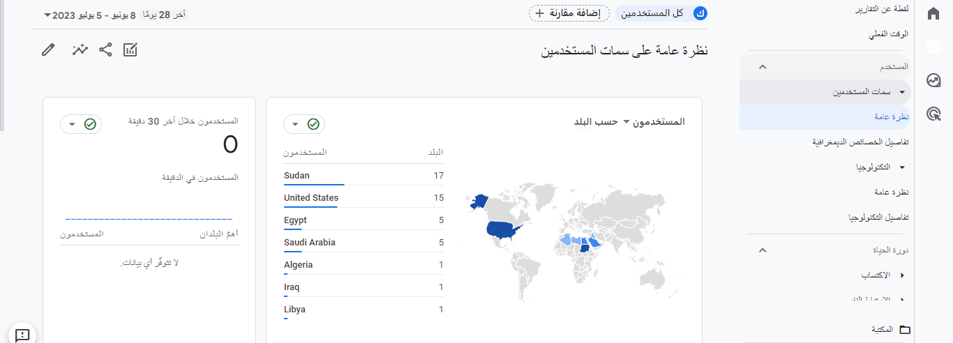953x343 pixels.
Task: Click the Sudan row in country table
Action: click(x=363, y=176)
